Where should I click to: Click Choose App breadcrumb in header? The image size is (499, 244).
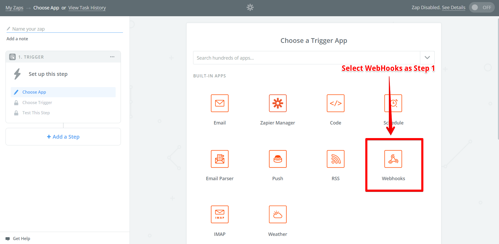46,8
